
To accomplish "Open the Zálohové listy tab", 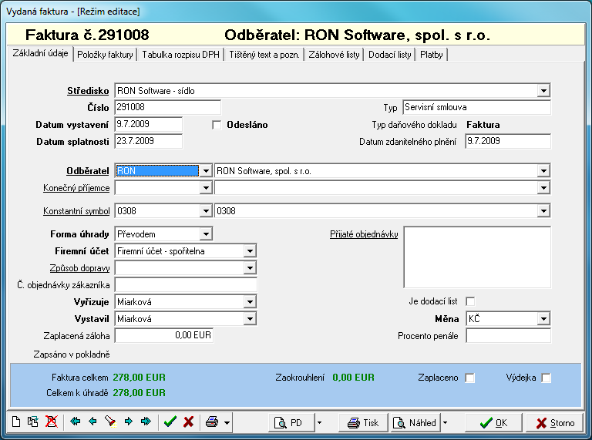I will tap(334, 55).
